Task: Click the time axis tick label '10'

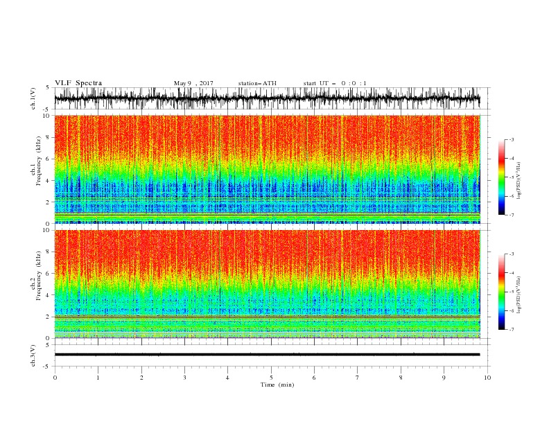Action: [x=487, y=378]
